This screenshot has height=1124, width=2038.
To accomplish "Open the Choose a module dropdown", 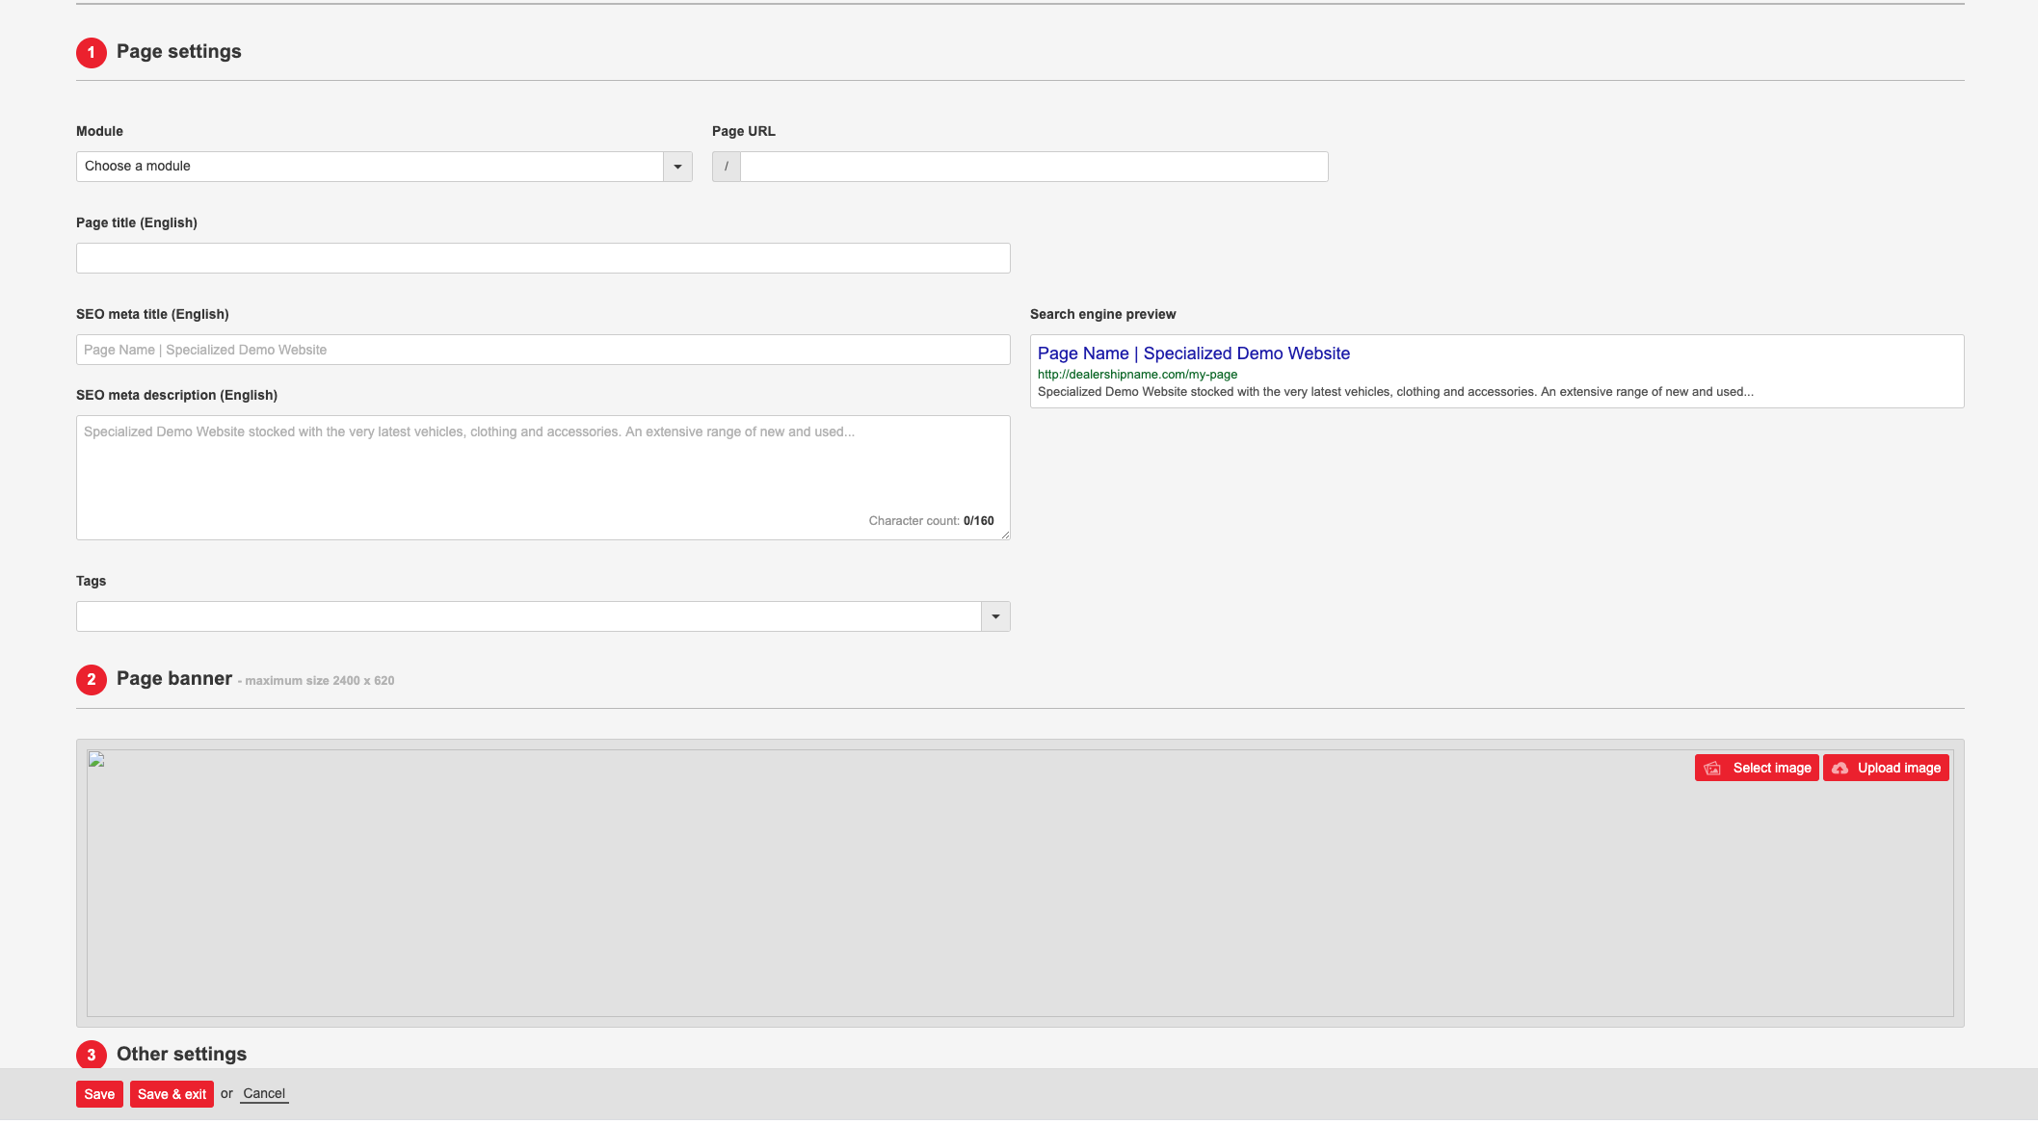I will click(366, 166).
